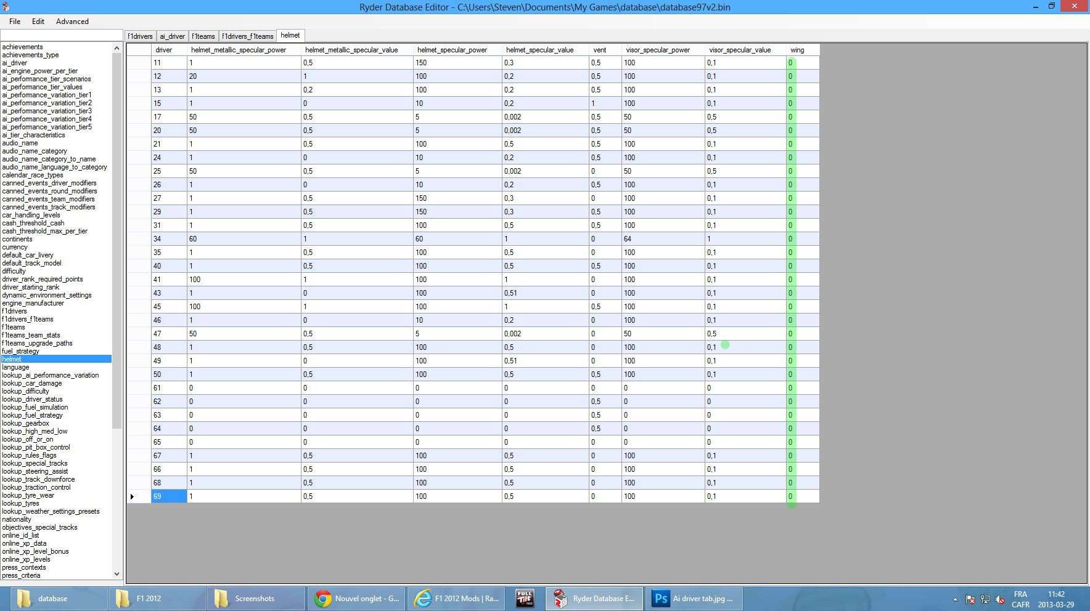Sort by helmet_specular_power column header
Screen dimensions: 1090x611
click(457, 50)
